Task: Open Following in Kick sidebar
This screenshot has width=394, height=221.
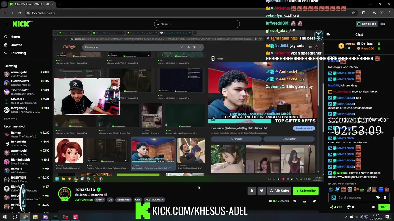Action: click(x=15, y=53)
